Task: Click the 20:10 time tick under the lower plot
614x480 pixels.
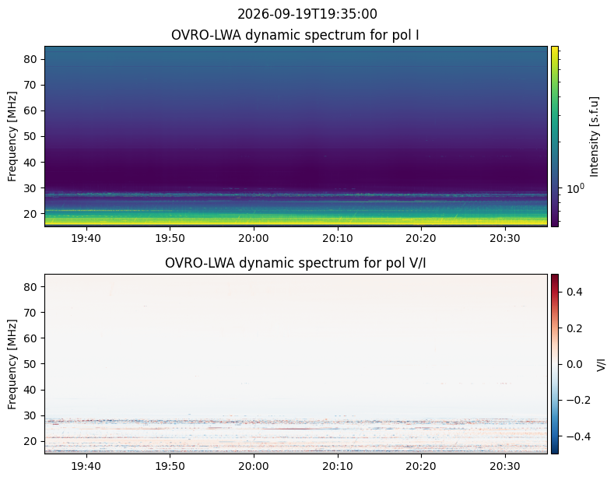Action: point(338,466)
